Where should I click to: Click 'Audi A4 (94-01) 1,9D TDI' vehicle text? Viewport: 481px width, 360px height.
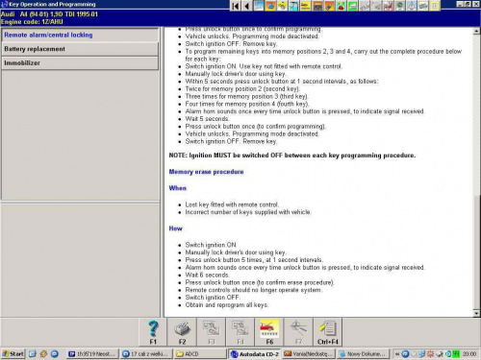click(49, 14)
